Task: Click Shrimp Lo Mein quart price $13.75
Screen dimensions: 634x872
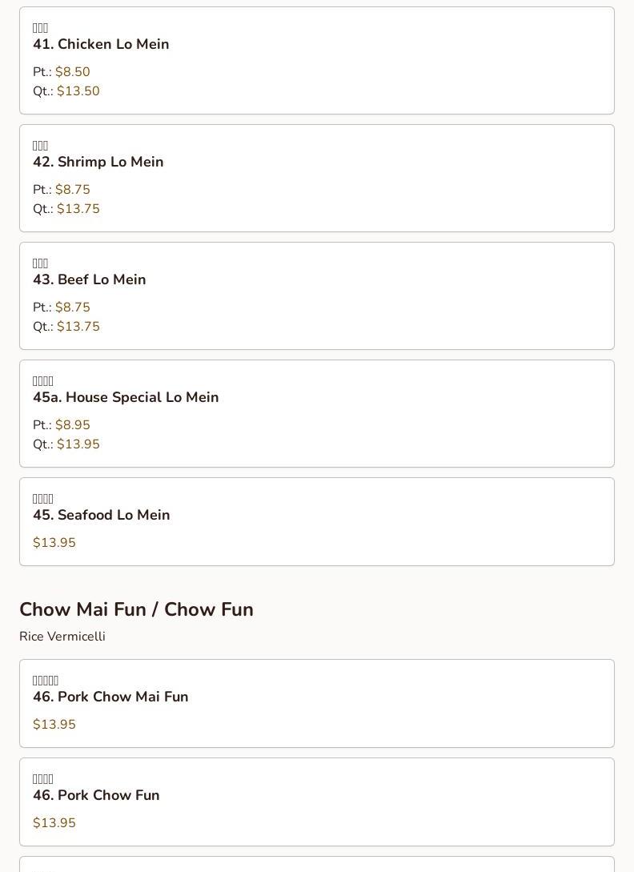Action: [78, 209]
